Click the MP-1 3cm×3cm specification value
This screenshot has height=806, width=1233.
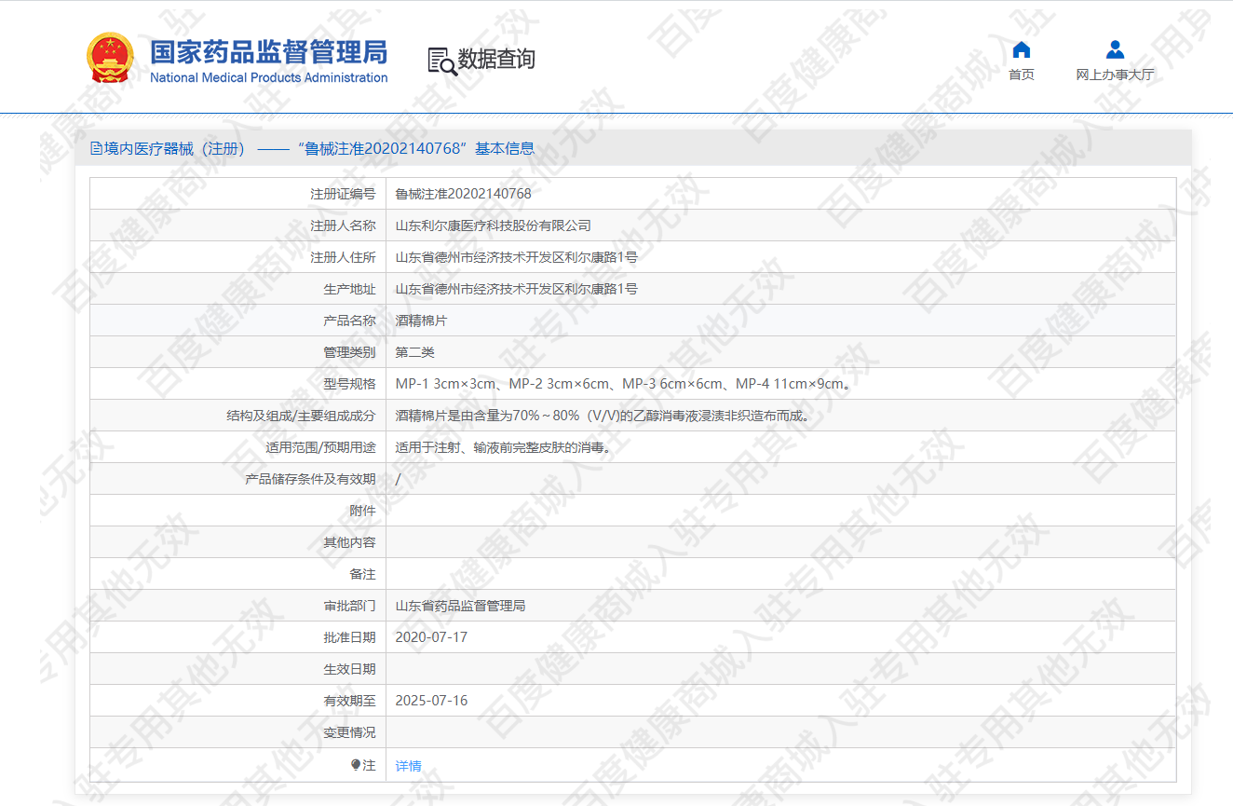tap(622, 384)
